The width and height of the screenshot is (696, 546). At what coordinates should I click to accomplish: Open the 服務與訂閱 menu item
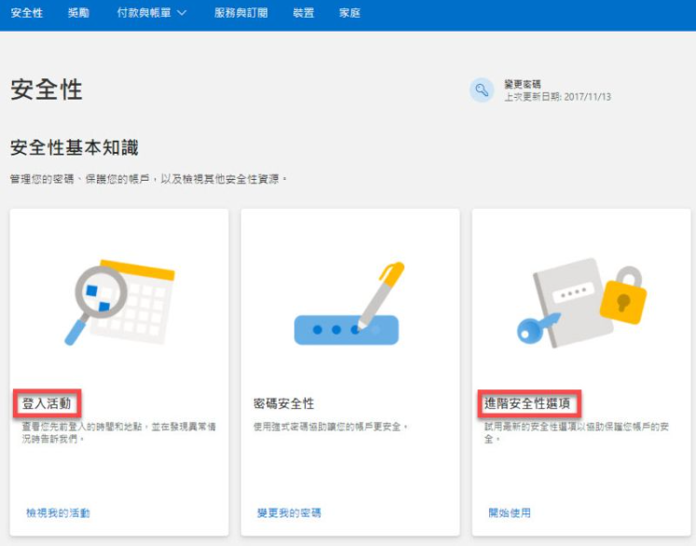click(240, 14)
